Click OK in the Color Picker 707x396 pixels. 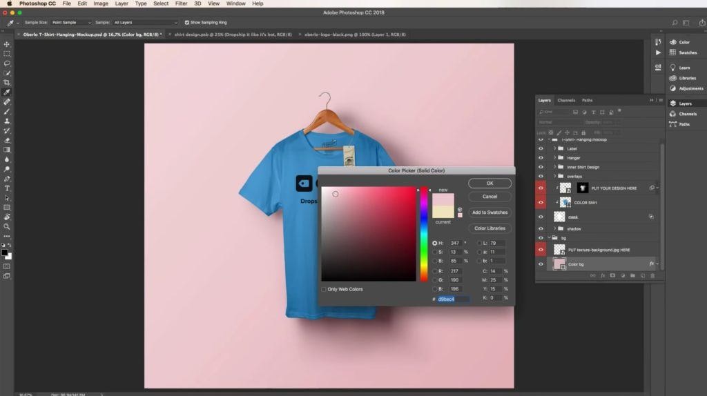tap(490, 184)
